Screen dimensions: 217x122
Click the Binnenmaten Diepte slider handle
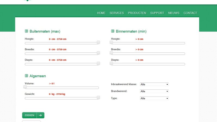pyautogui.click(x=111, y=63)
